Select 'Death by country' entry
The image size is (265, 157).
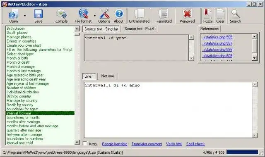pos(20,105)
